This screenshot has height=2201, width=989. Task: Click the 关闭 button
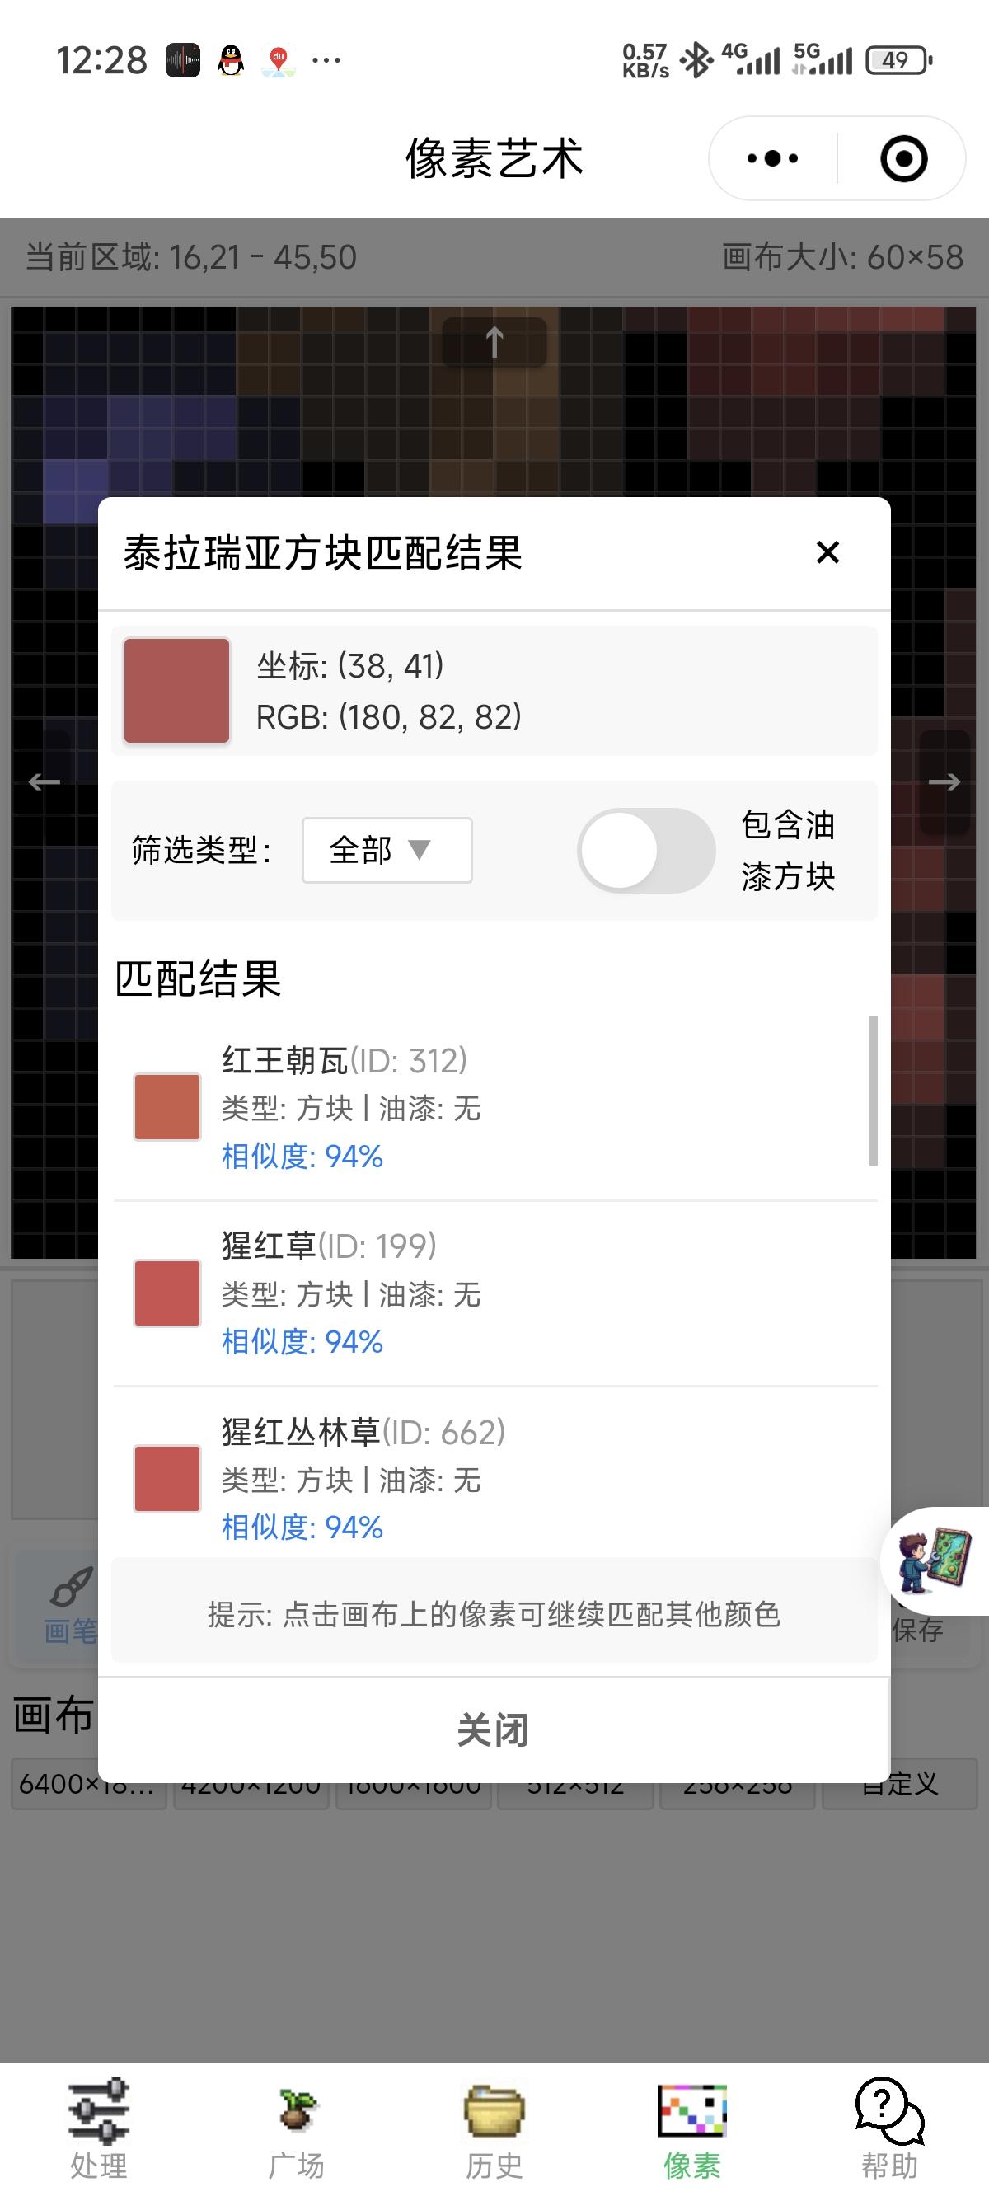click(x=494, y=1730)
